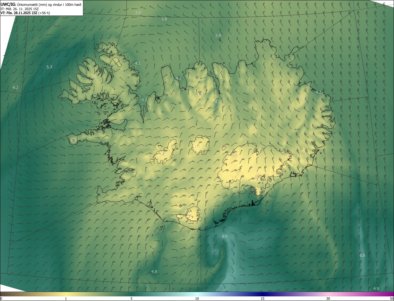Click the 1.2 label on the Langjökull glacier

pyautogui.click(x=162, y=155)
